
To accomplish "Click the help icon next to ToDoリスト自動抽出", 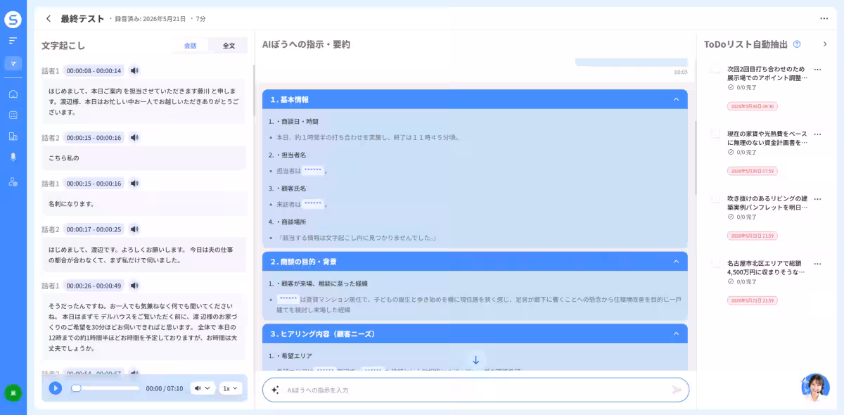I will 797,44.
